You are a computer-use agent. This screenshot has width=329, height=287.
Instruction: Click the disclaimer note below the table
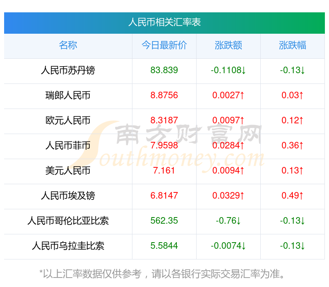coord(162,274)
